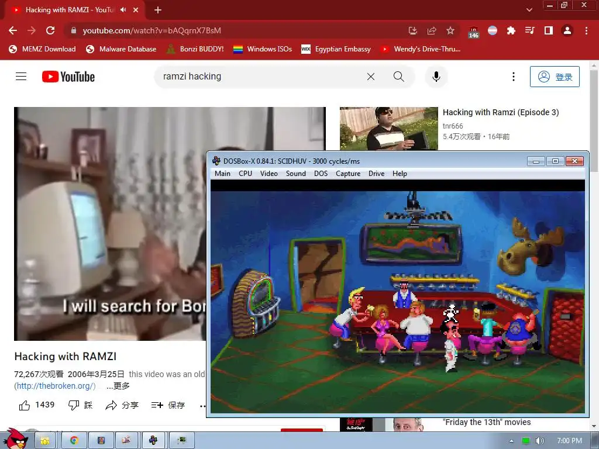Open the DOSBox-X Video menu
Screen dimensions: 599x449
click(x=269, y=174)
